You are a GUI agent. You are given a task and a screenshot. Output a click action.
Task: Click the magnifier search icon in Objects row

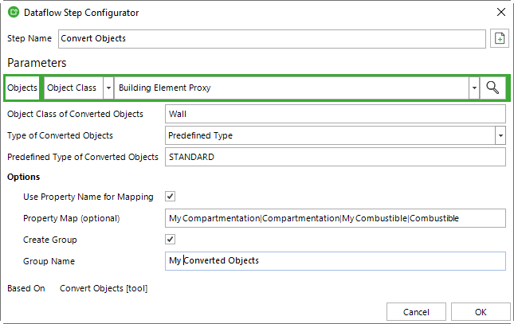(492, 88)
